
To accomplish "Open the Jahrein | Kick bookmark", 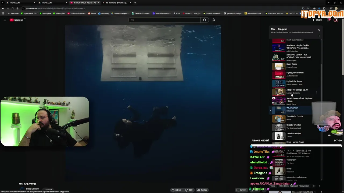I will (x=59, y=13).
